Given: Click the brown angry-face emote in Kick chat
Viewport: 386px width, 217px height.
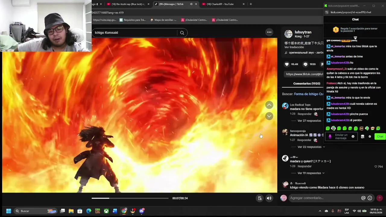Looking at the screenshot, I should tap(362, 128).
